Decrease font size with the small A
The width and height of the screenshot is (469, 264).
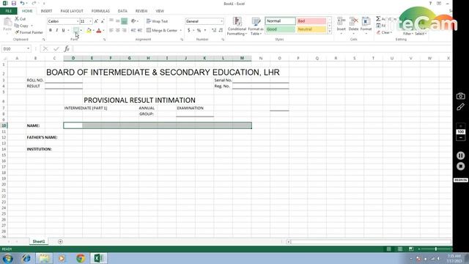tap(103, 21)
